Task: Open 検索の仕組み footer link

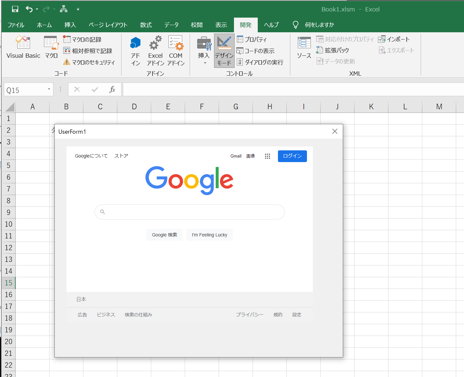Action: tap(138, 315)
